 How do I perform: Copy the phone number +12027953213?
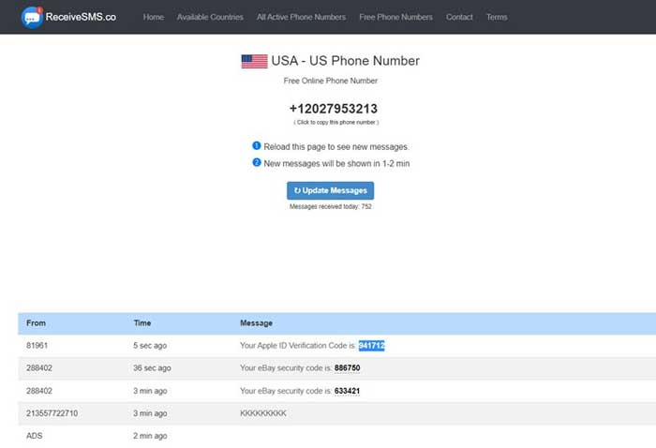point(334,109)
